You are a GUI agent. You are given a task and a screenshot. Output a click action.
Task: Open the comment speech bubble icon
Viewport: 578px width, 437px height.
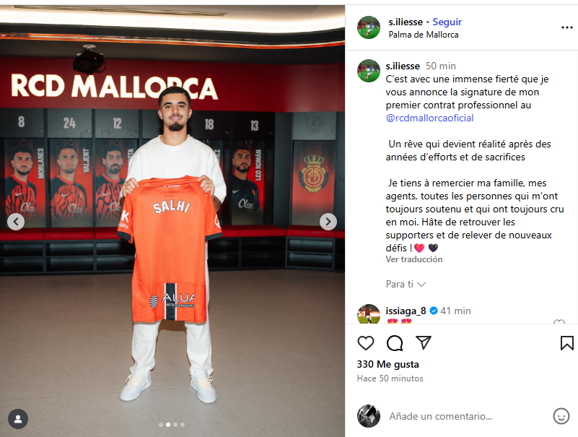pyautogui.click(x=395, y=343)
